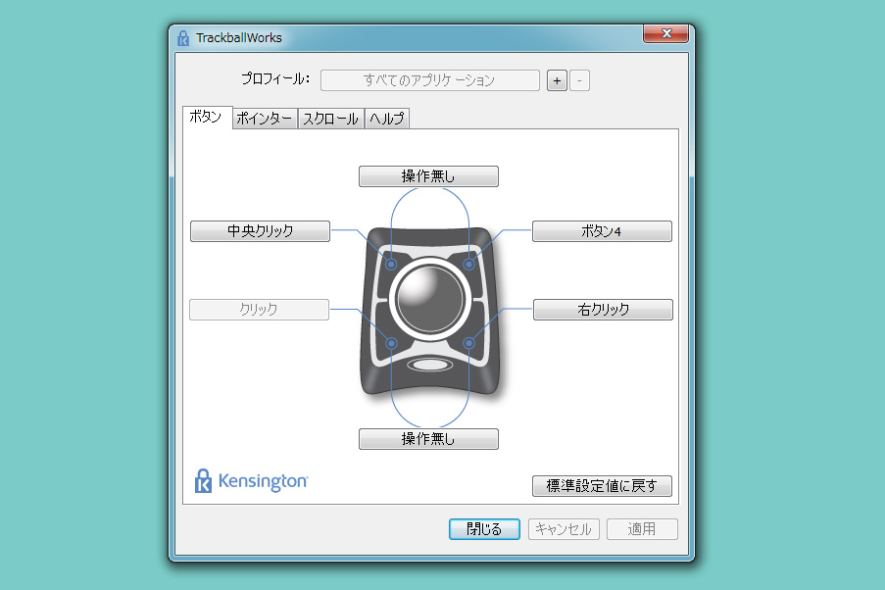This screenshot has height=590, width=885.
Task: Click the upper-right button marker on trackball
Action: (x=469, y=265)
